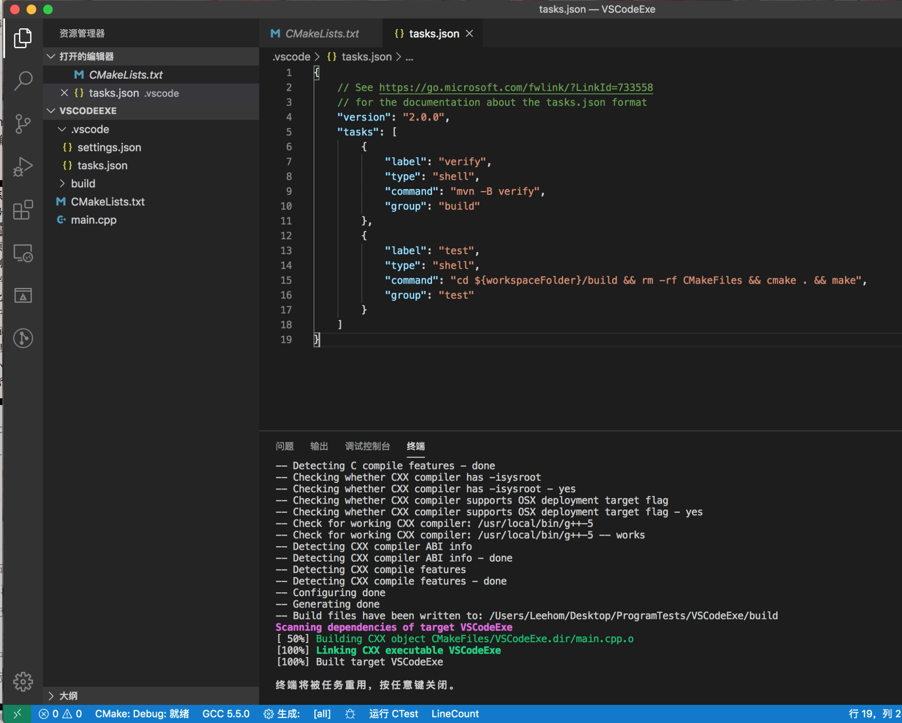Open the LinkId=733558 hyperlink
The width and height of the screenshot is (902, 723).
[515, 88]
